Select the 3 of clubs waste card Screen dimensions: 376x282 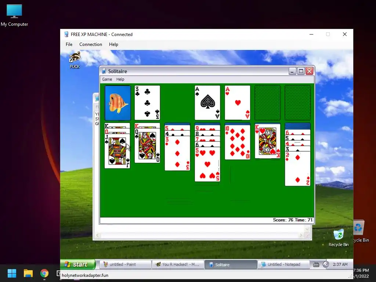[147, 103]
